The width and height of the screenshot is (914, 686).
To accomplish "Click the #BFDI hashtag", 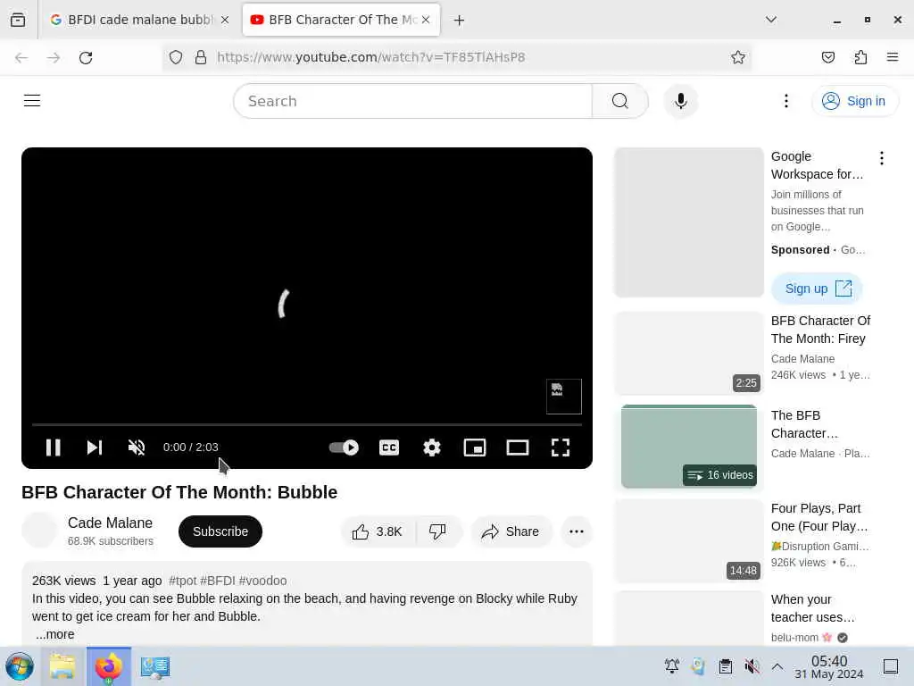I will (218, 581).
